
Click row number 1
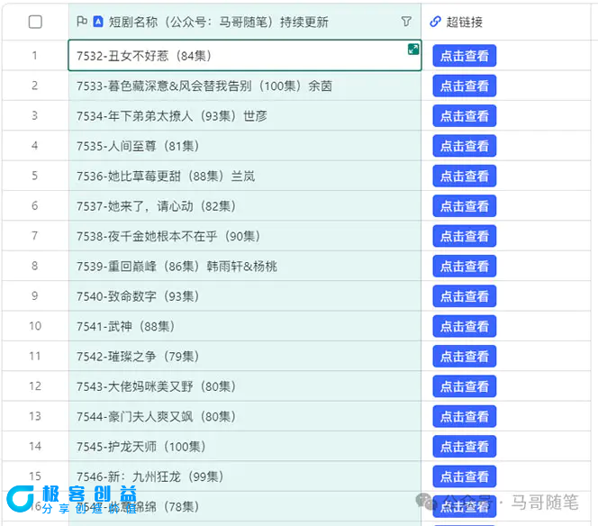pos(35,56)
